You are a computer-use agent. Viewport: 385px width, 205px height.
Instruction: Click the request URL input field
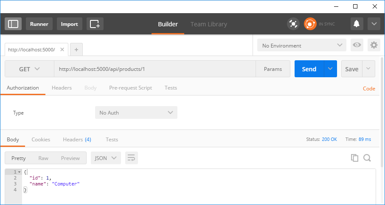155,69
